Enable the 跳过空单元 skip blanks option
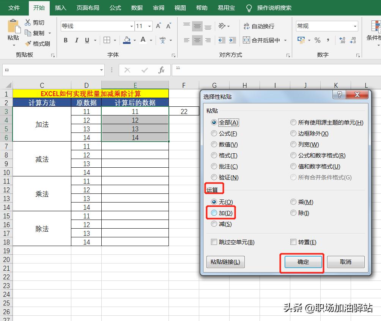The width and height of the screenshot is (381, 321). (214, 242)
